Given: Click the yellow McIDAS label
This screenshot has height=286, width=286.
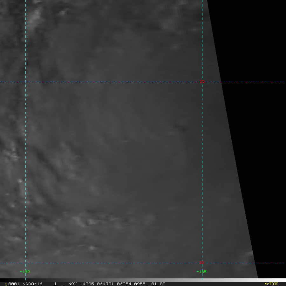Looking at the screenshot, I should coord(271,284).
